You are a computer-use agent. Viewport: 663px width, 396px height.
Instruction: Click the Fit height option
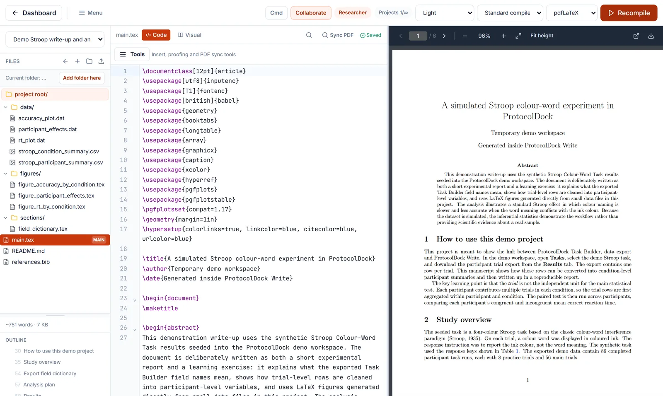pos(542,36)
